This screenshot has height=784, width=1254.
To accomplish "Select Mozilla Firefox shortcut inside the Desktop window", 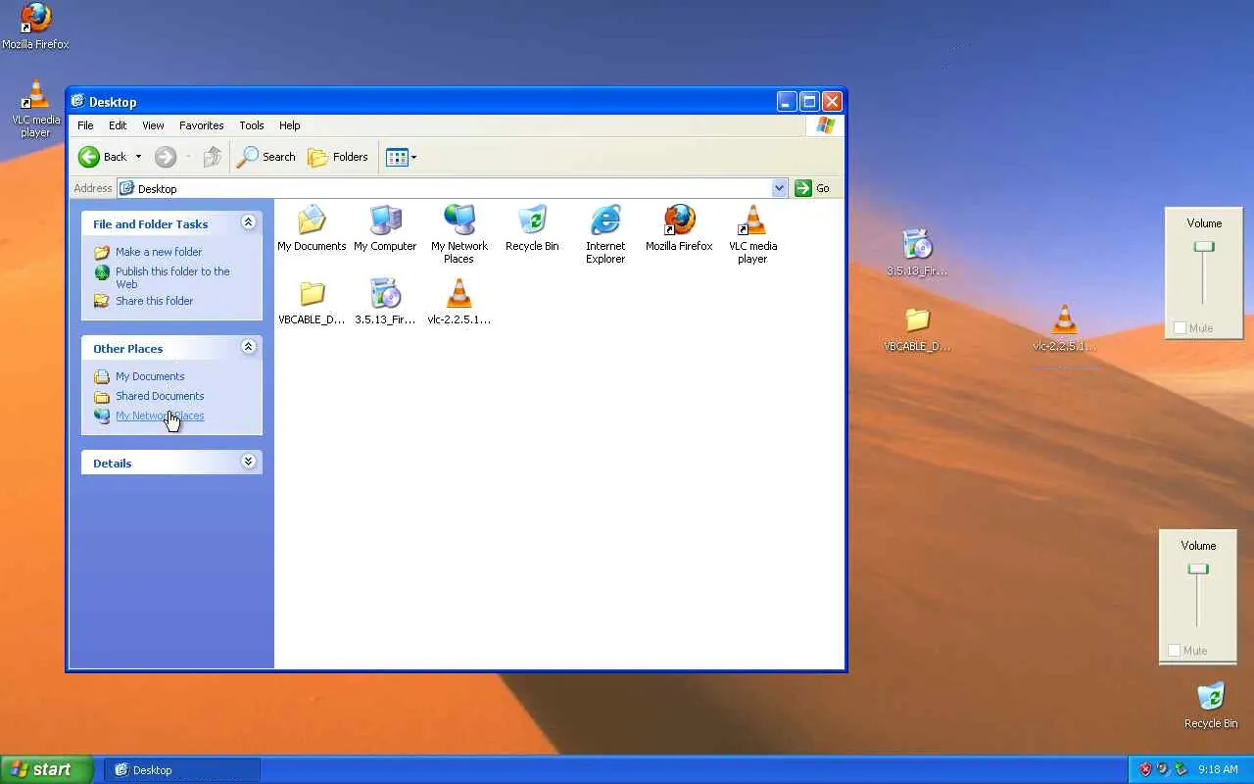I will pos(679,228).
